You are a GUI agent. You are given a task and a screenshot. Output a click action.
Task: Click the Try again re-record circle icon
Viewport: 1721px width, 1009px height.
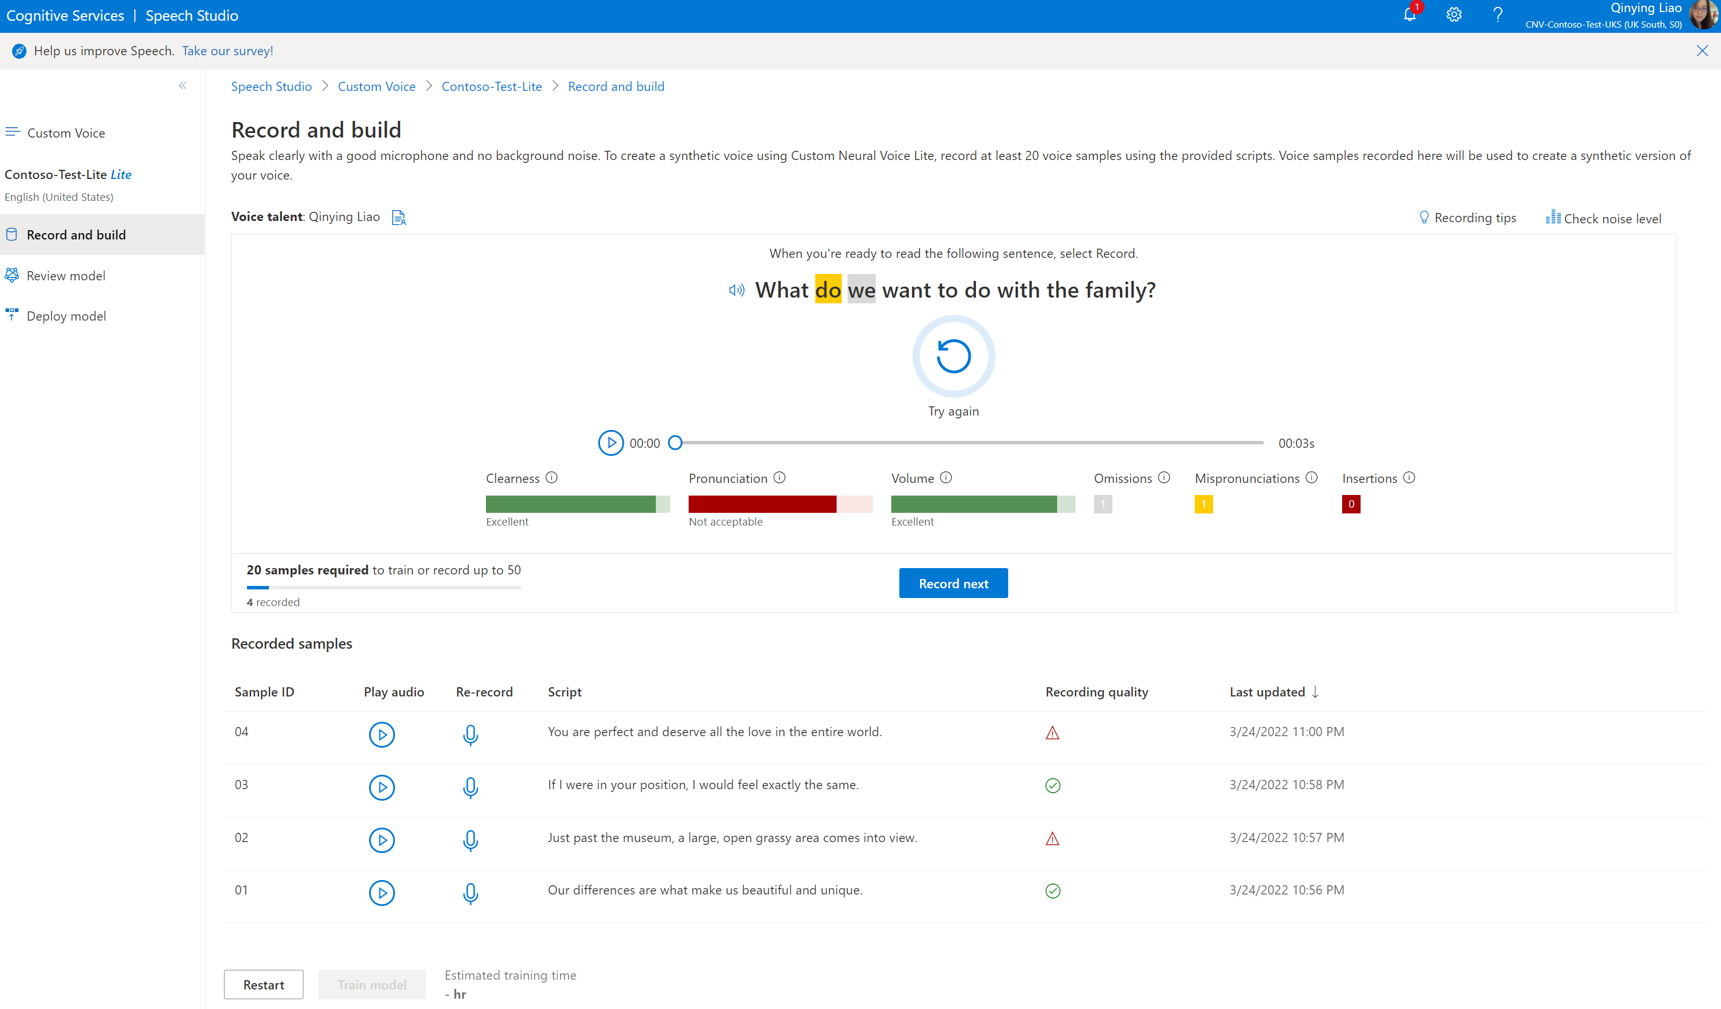pyautogui.click(x=953, y=356)
